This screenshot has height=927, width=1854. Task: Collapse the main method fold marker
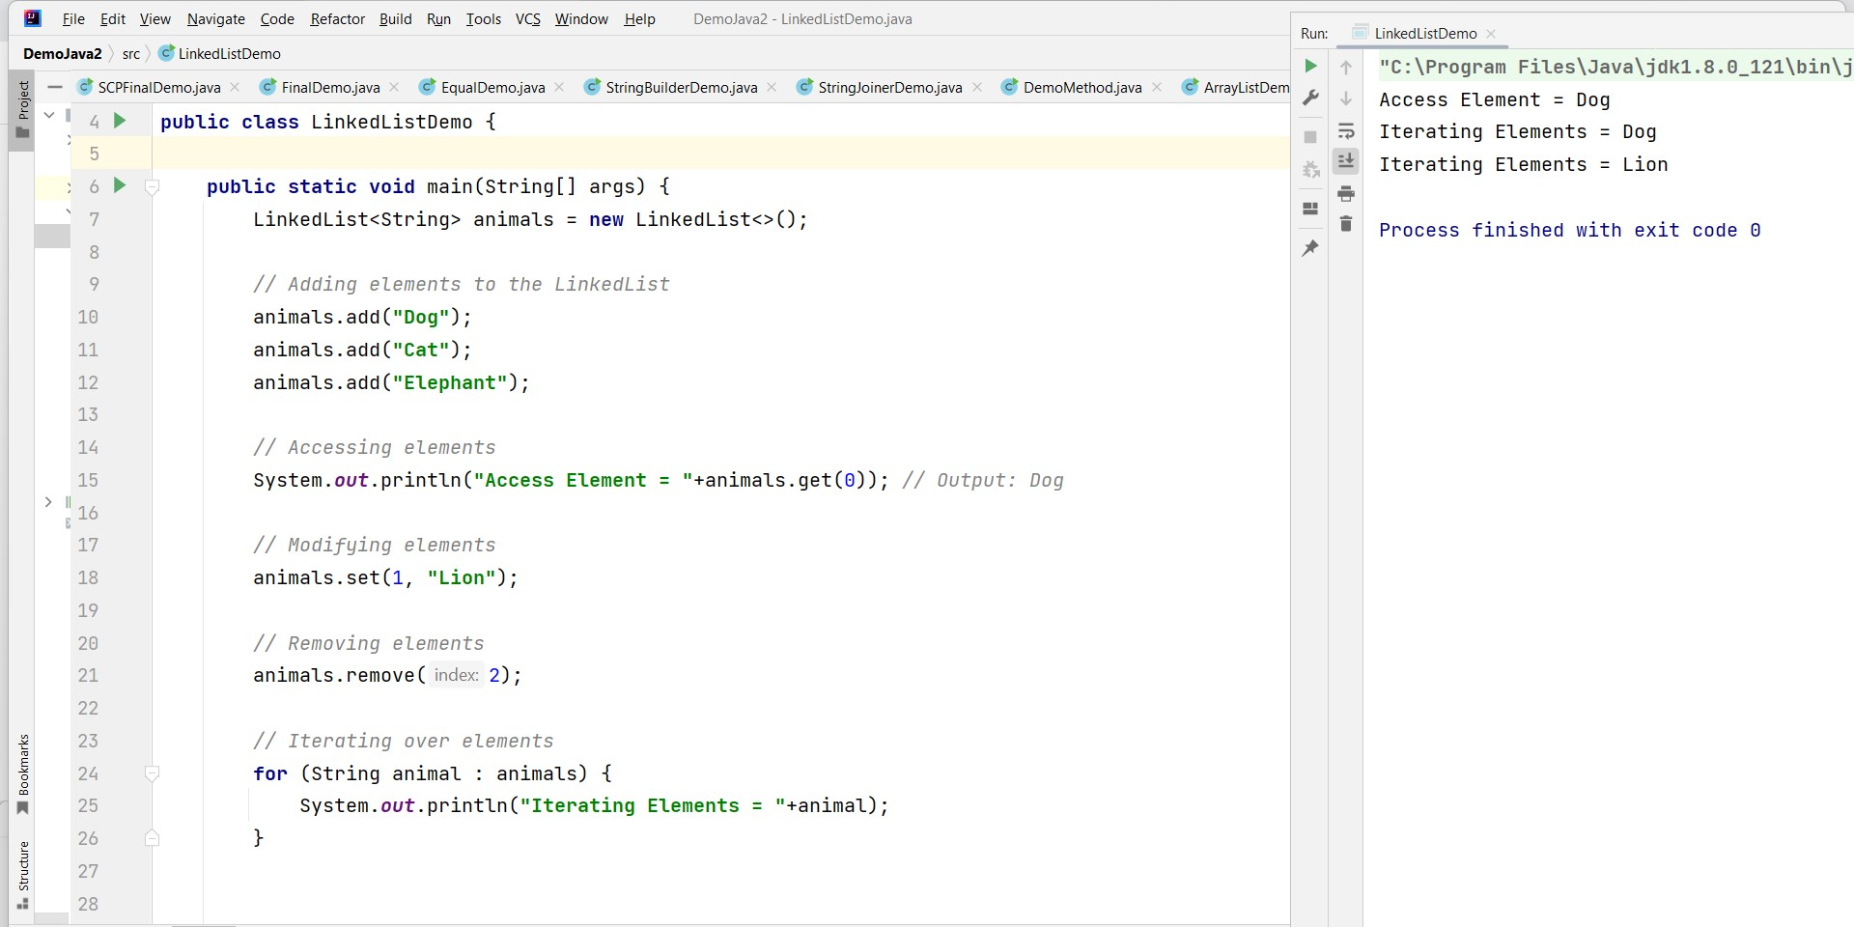tap(152, 186)
